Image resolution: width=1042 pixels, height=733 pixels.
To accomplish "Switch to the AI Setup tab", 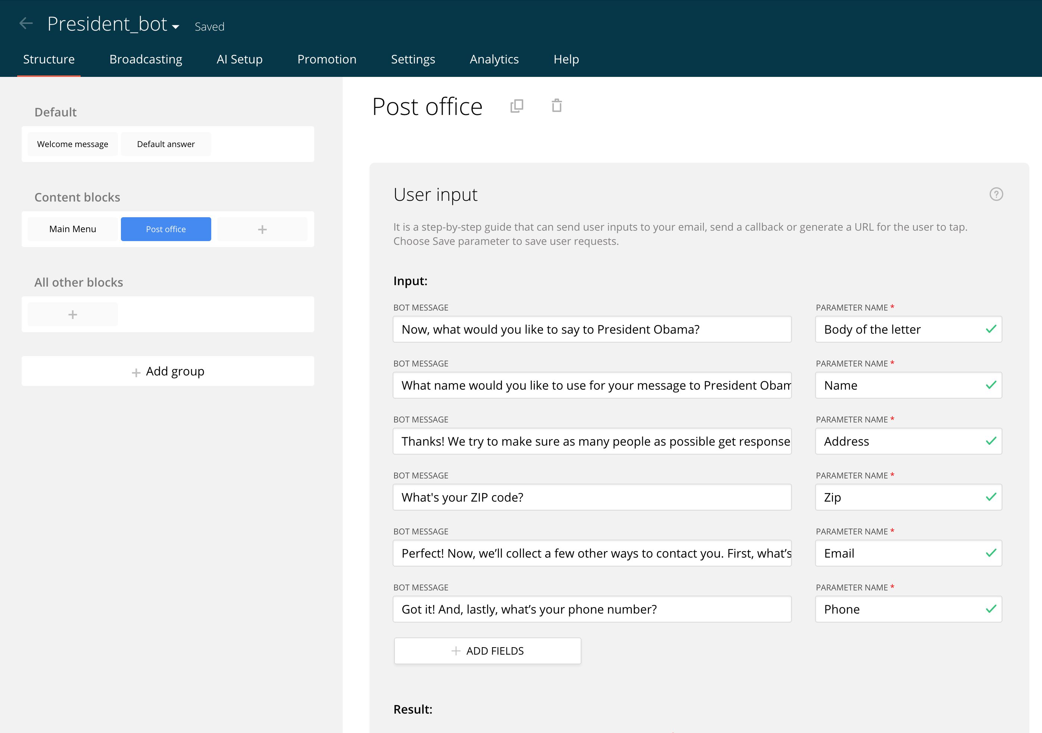I will 239,59.
